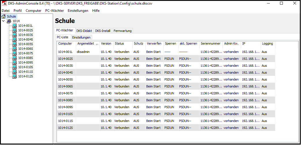Switch to the DKS-Didakt tab

click(84, 31)
